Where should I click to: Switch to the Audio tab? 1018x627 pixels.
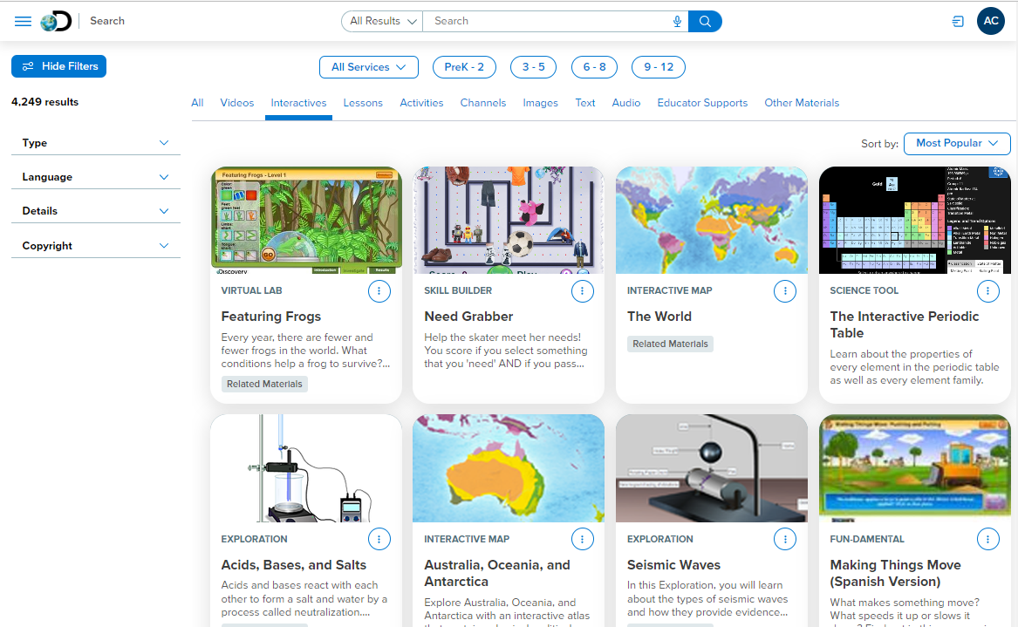[x=625, y=103]
